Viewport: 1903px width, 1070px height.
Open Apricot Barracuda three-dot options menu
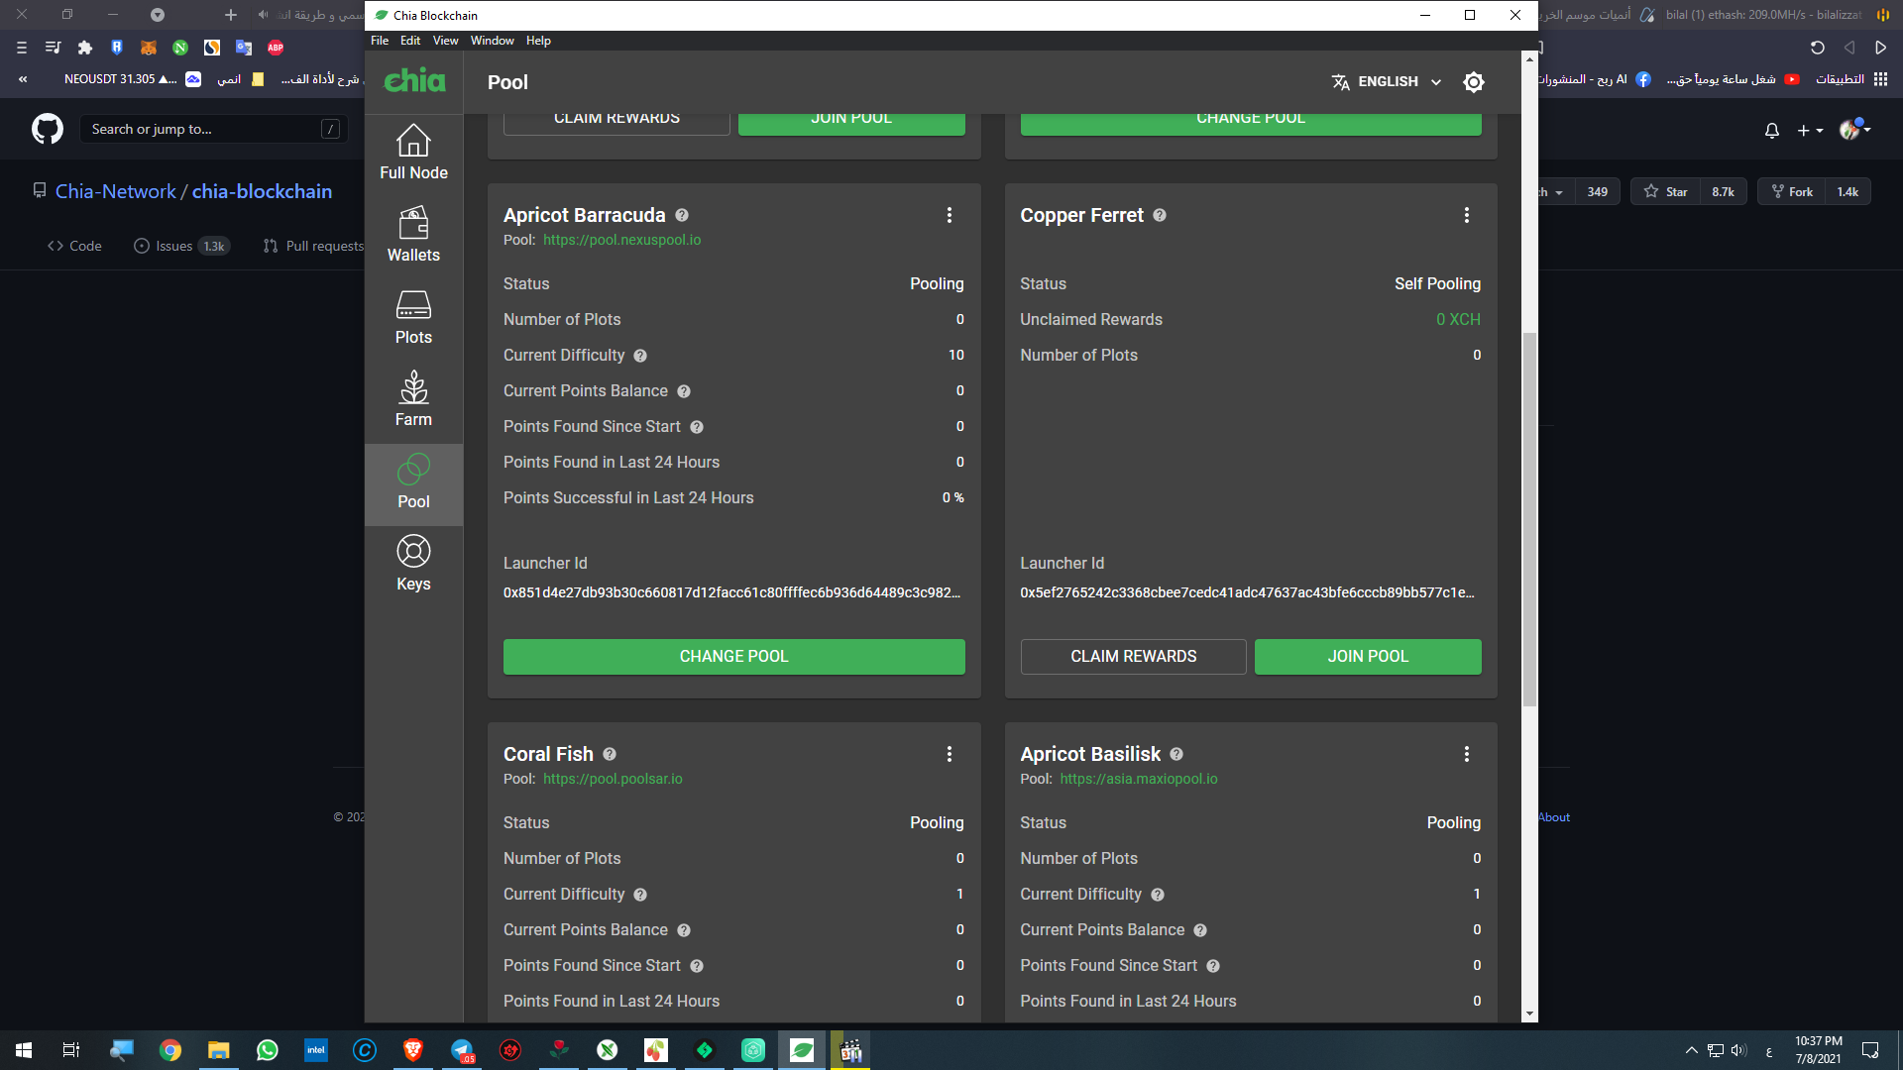[950, 215]
